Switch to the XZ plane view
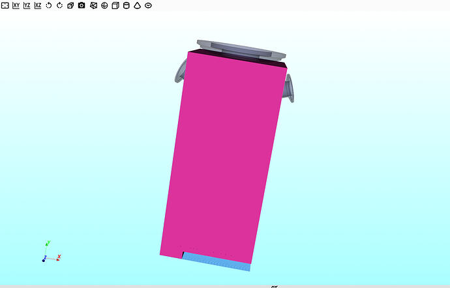The image size is (450, 288). click(x=38, y=5)
